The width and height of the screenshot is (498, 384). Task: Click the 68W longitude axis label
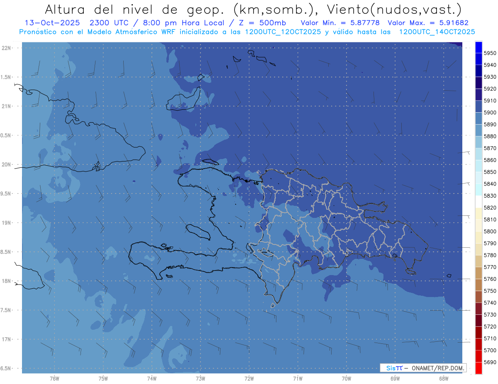coord(444,378)
